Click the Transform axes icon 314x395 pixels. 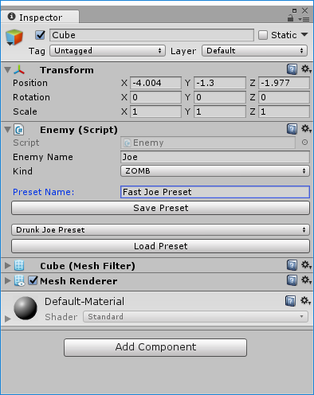click(19, 70)
